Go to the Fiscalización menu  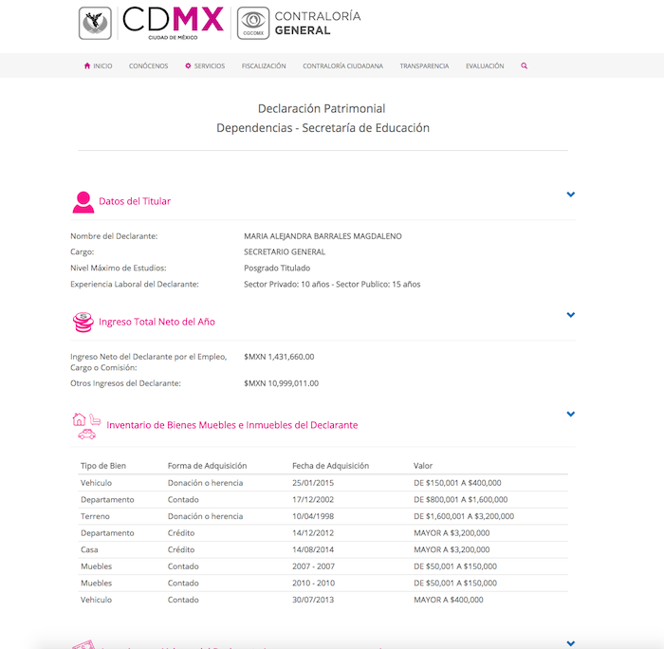pyautogui.click(x=264, y=66)
